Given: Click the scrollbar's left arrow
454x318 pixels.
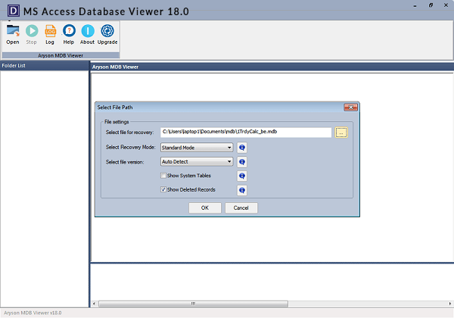Looking at the screenshot, I should (94, 304).
